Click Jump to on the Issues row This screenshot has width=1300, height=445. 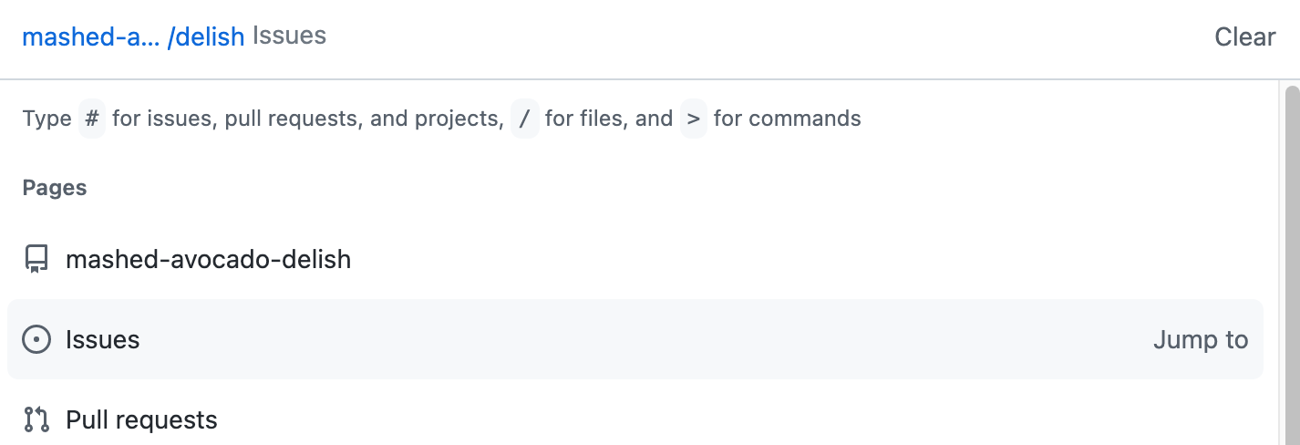click(x=1200, y=340)
